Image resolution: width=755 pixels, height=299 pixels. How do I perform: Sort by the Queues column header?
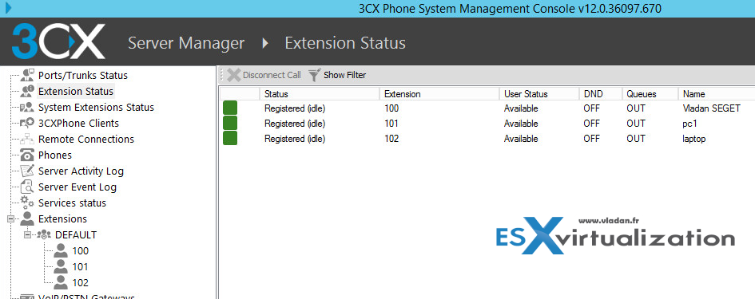pyautogui.click(x=650, y=94)
